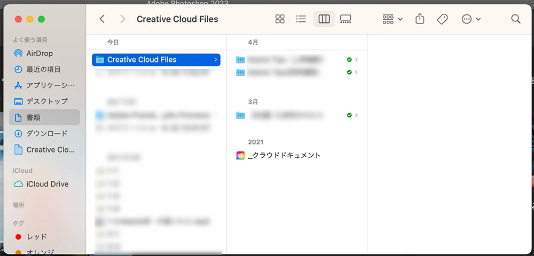Click sync status check of 3月 folder
The image size is (534, 256).
pyautogui.click(x=349, y=115)
